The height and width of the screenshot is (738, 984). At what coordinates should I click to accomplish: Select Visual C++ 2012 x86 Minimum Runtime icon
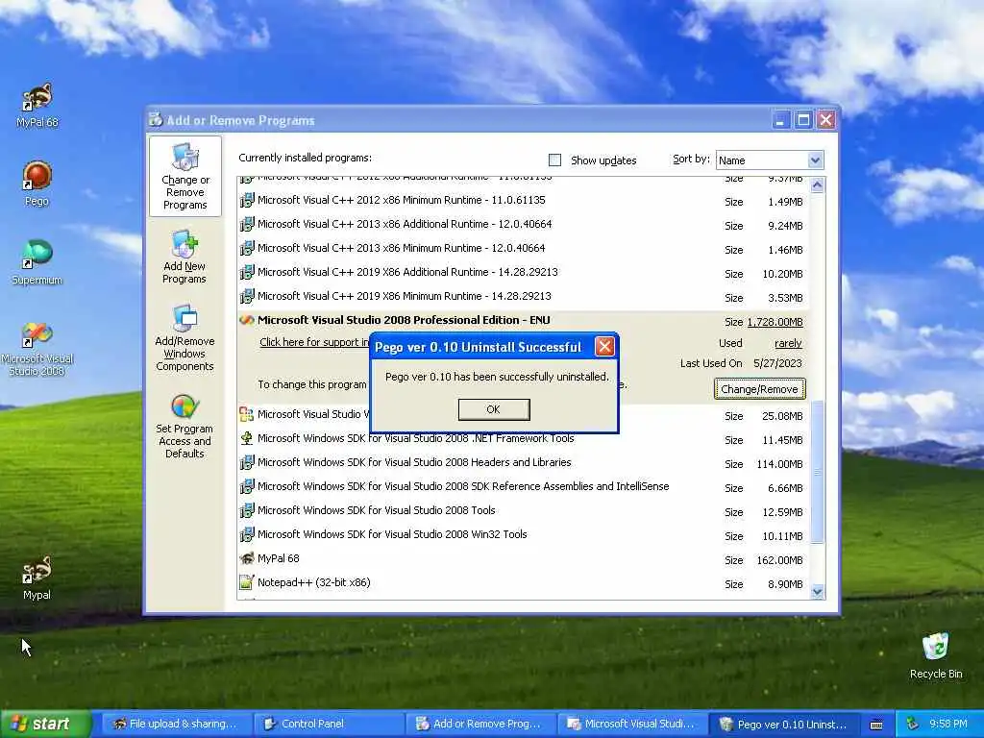247,200
